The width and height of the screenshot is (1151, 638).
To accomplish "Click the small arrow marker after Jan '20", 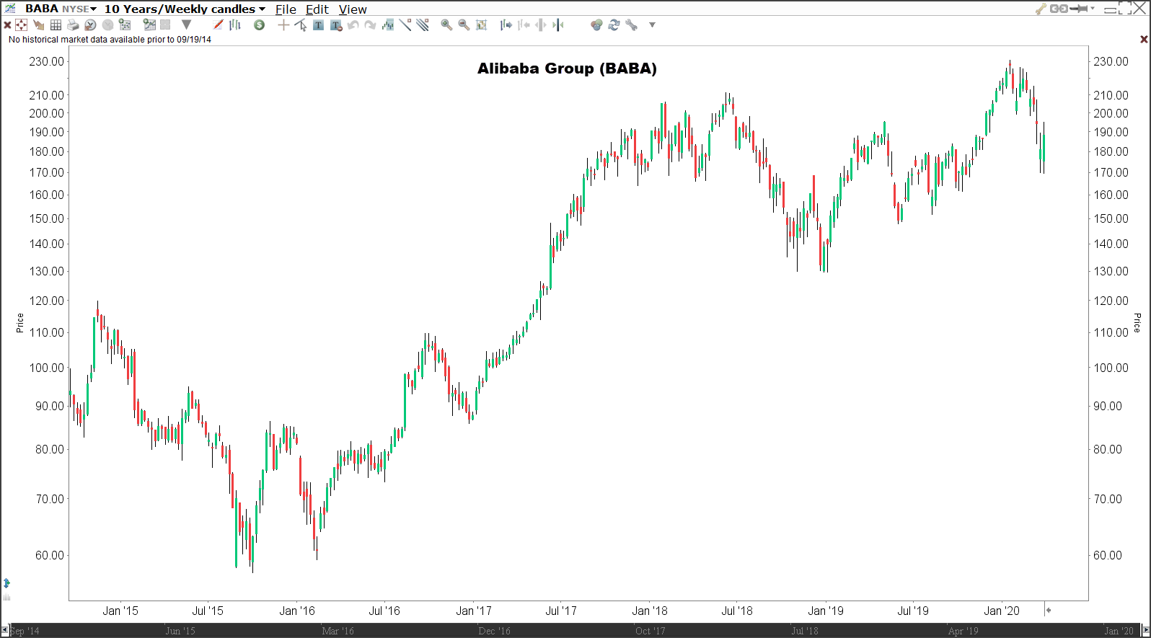I will pyautogui.click(x=1049, y=610).
